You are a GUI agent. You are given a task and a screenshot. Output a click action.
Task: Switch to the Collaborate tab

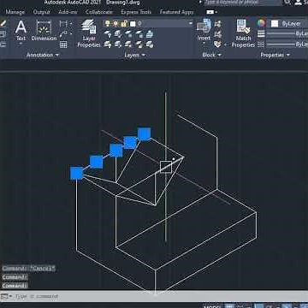[x=99, y=12]
